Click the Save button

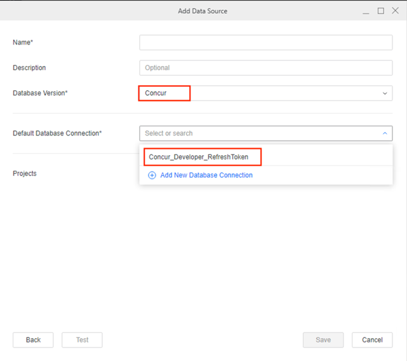click(323, 340)
